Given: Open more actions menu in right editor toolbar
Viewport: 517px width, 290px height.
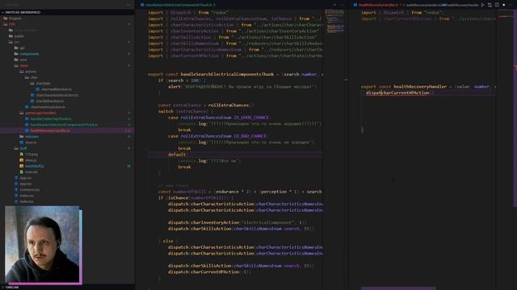Looking at the screenshot, I should (x=511, y=5).
